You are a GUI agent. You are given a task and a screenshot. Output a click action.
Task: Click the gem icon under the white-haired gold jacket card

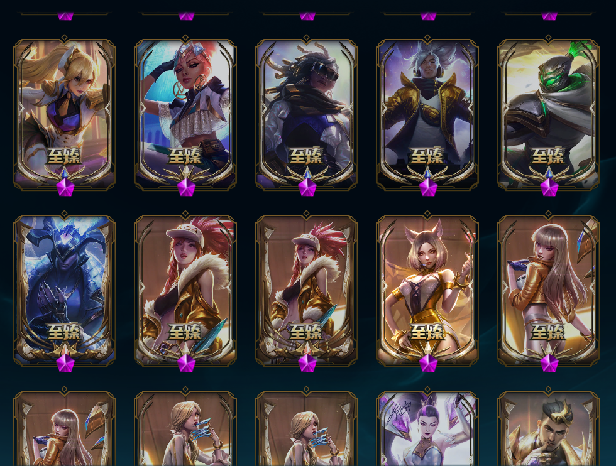pos(428,187)
